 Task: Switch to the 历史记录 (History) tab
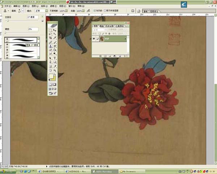(x=110, y=26)
